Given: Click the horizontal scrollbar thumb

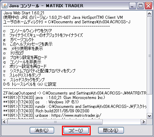Looking at the screenshot, I should (55, 122).
